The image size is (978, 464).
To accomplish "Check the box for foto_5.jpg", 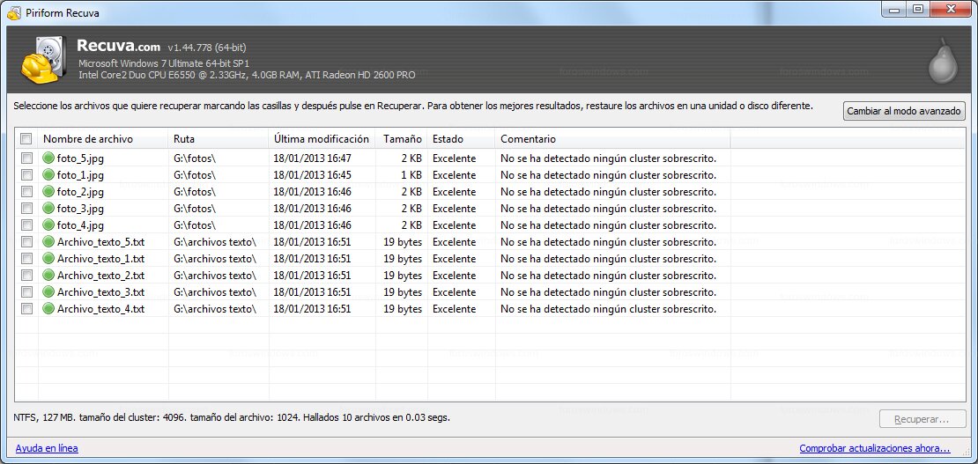I will (26, 158).
